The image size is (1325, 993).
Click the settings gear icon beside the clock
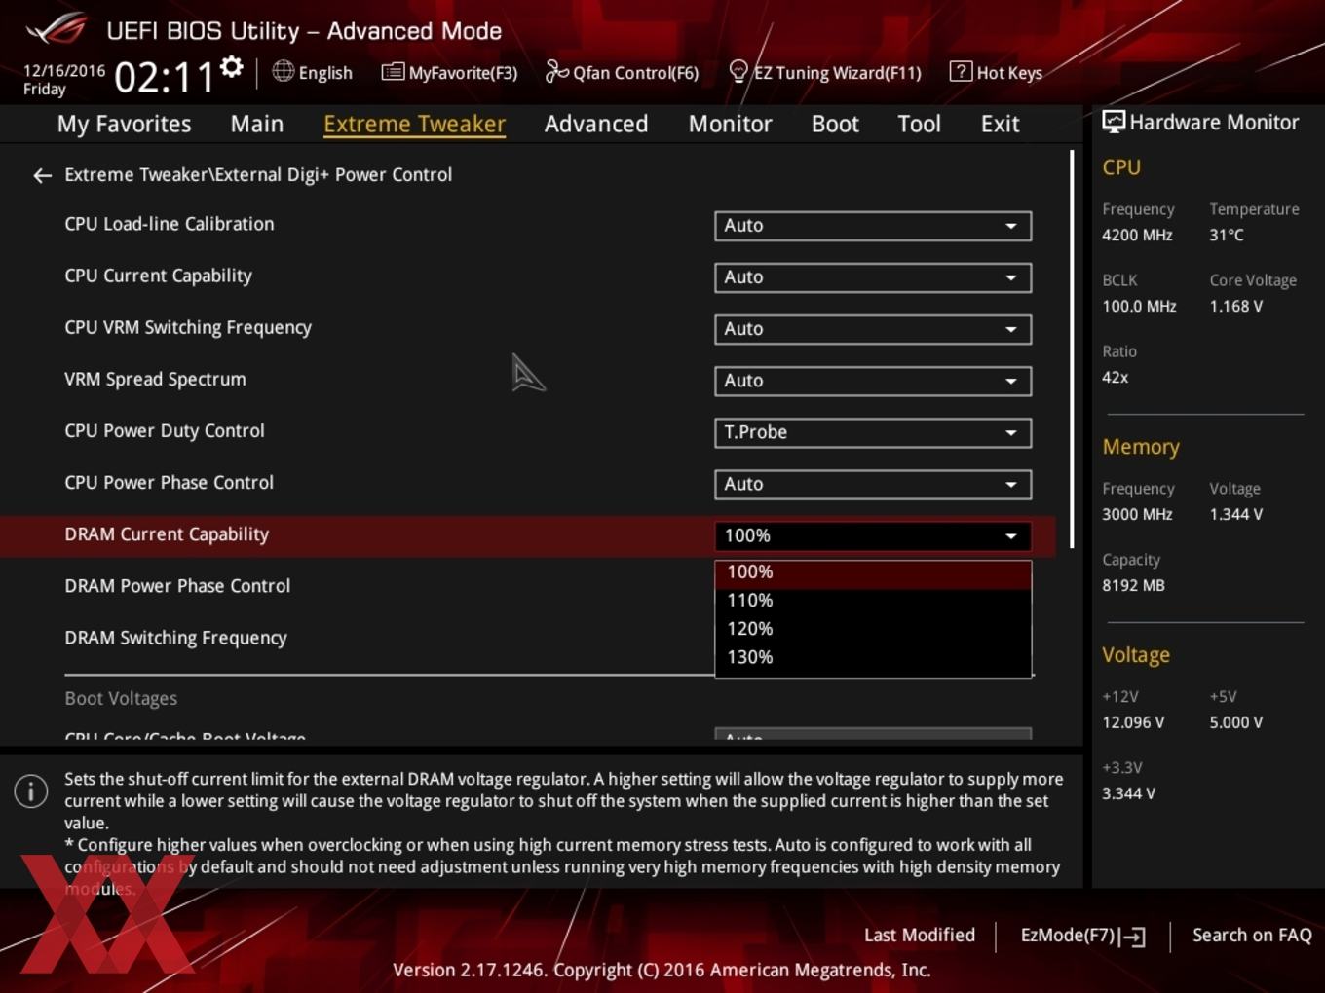tap(231, 67)
